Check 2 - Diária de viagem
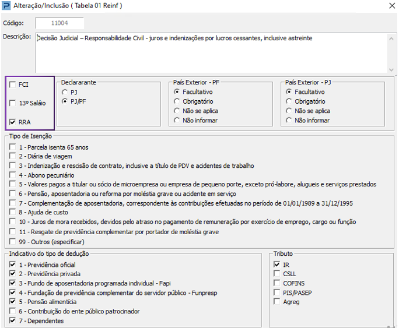 (x=12, y=156)
